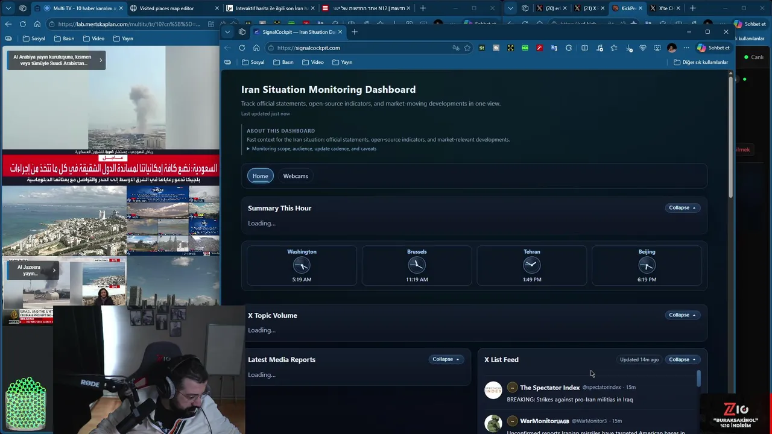Screen dimensions: 772x434
Task: Open @spectatorindex handle link
Action: pyautogui.click(x=601, y=387)
